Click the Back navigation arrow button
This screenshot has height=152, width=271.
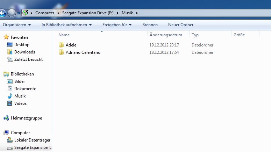click(x=2, y=13)
